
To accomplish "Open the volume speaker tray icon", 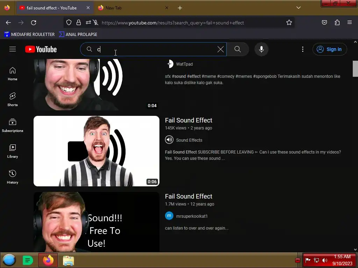I will click(325, 260).
